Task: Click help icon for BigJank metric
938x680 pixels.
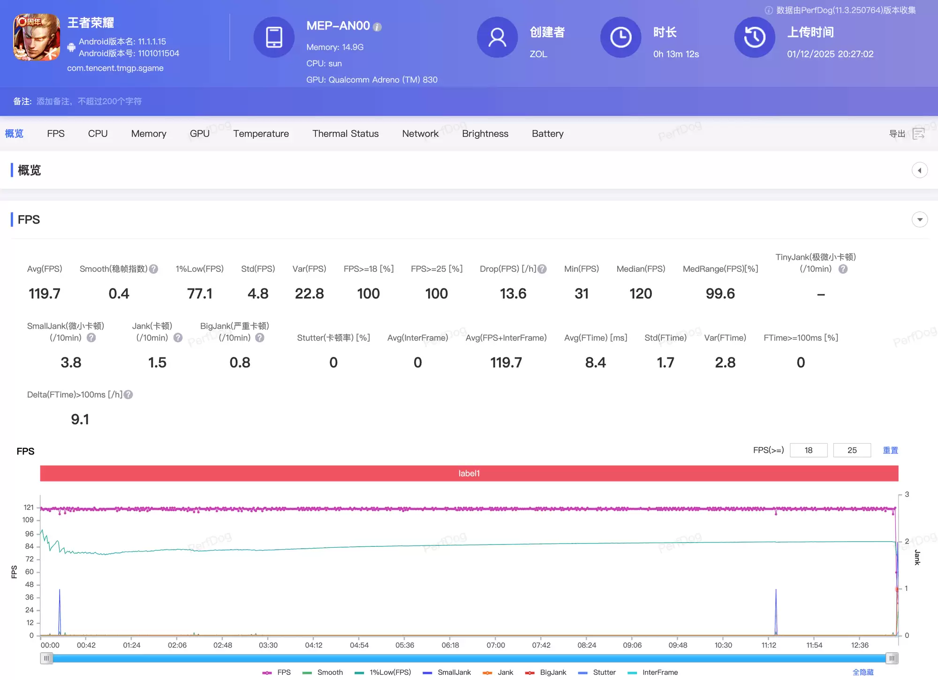Action: 260,338
